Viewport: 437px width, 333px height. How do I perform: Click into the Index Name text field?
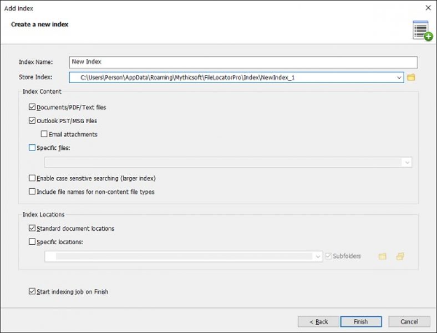coord(243,62)
